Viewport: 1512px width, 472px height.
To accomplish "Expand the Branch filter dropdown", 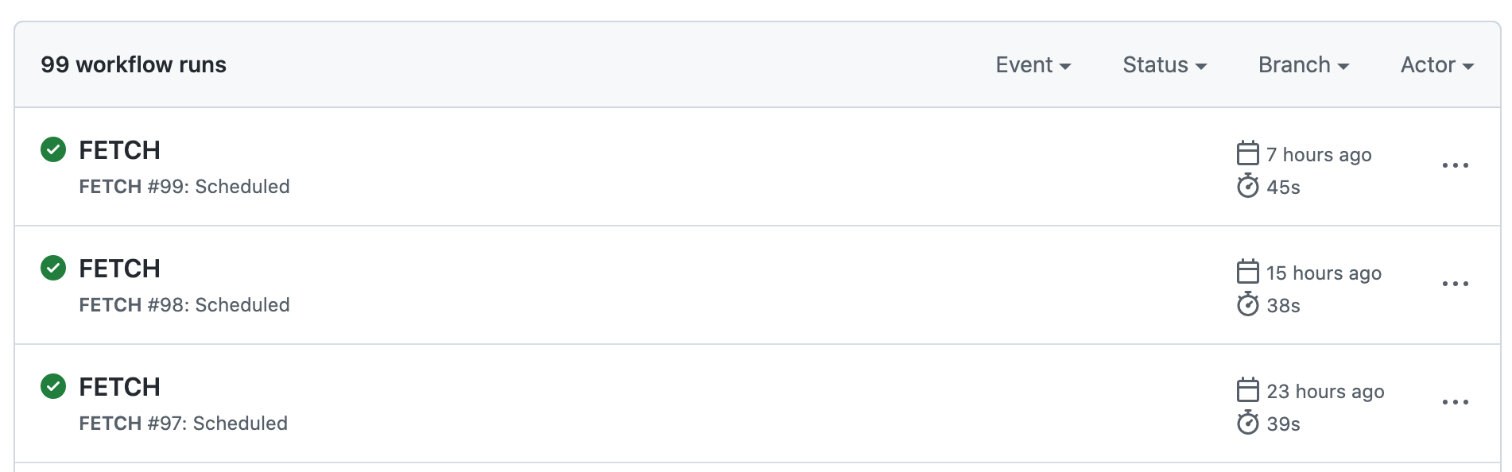I will (1303, 65).
